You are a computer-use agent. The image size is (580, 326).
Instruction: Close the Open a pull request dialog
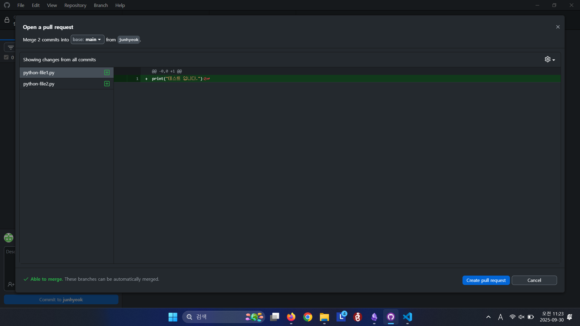click(x=558, y=27)
